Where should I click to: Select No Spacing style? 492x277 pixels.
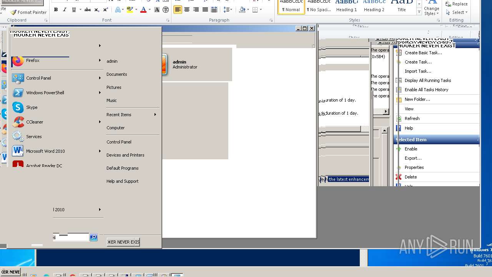click(x=319, y=7)
